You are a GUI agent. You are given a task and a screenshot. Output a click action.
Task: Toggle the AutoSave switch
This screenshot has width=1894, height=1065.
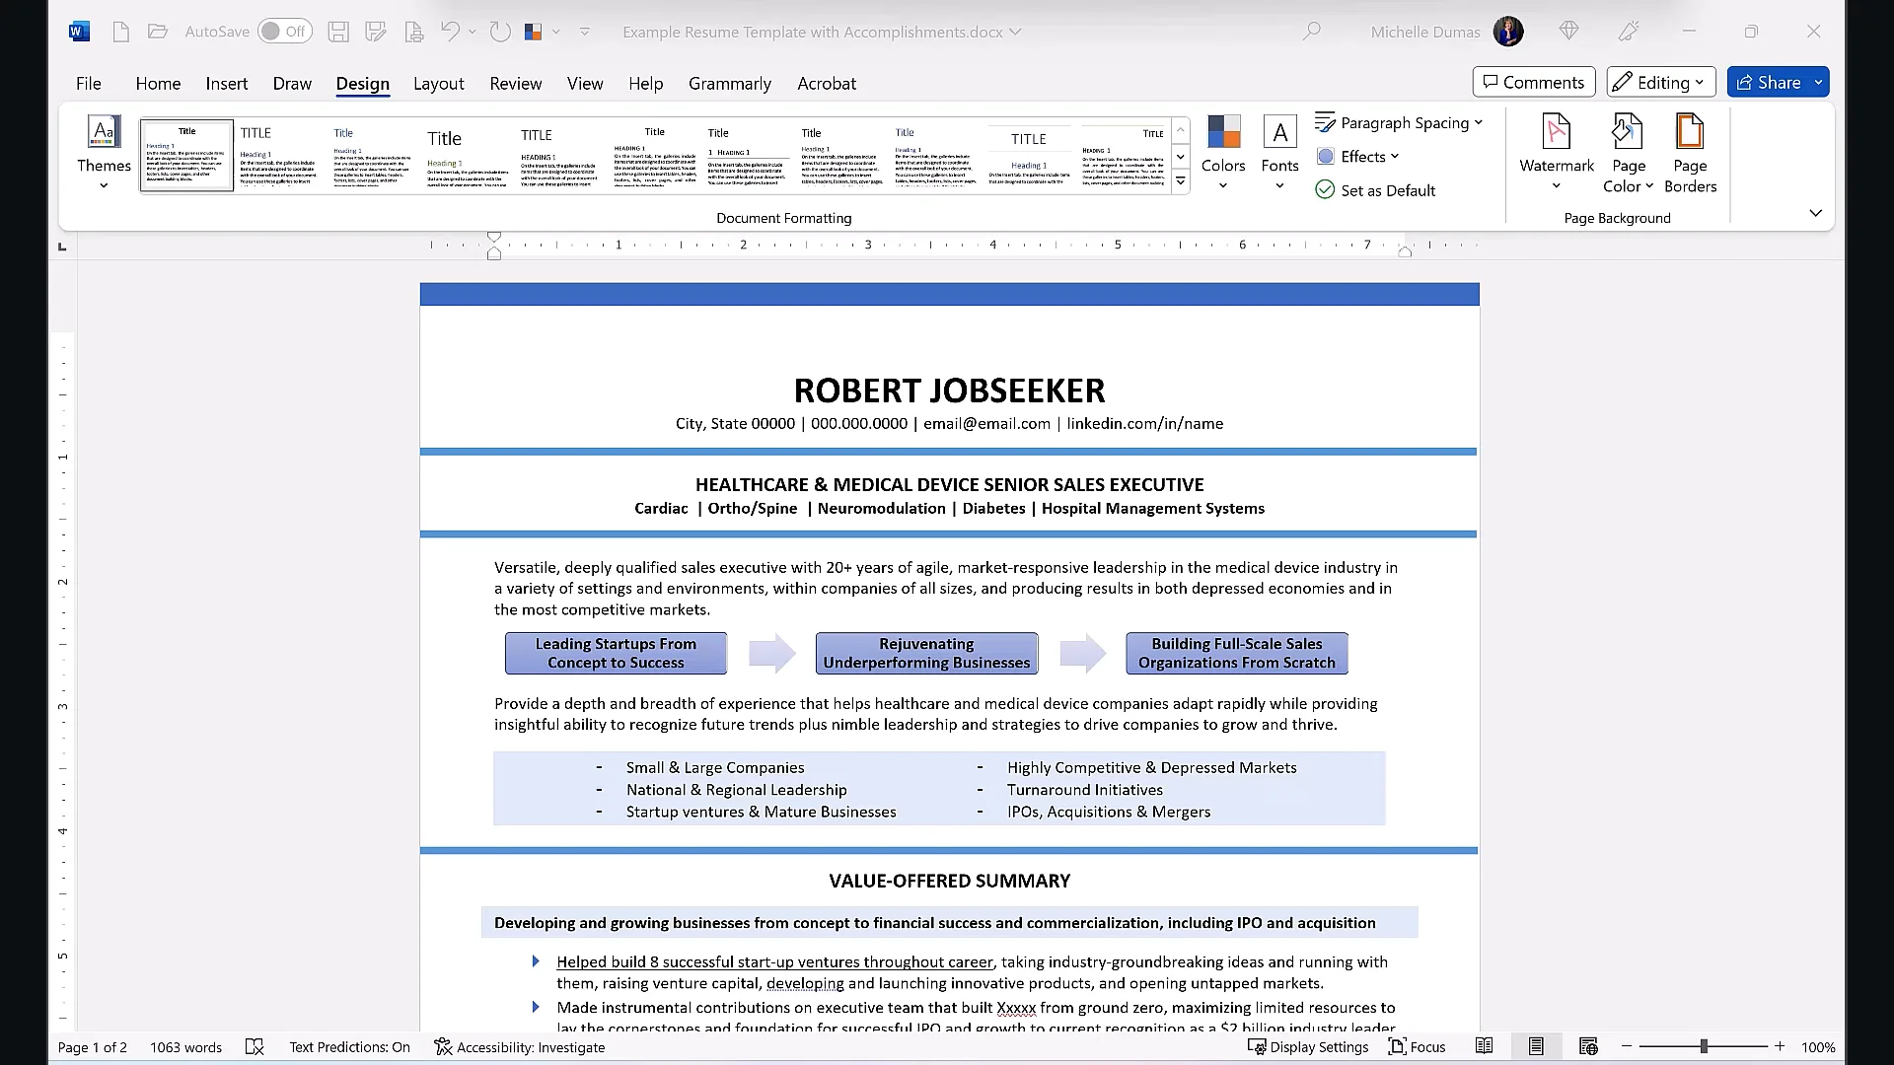click(x=283, y=32)
